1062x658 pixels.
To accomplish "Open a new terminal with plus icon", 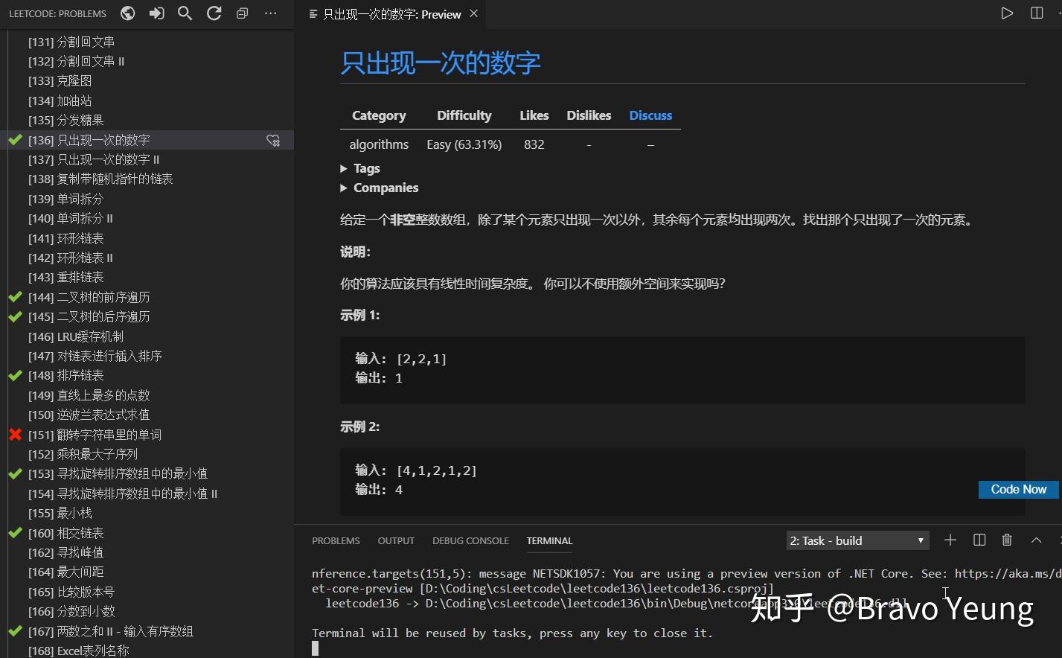I will pos(950,540).
